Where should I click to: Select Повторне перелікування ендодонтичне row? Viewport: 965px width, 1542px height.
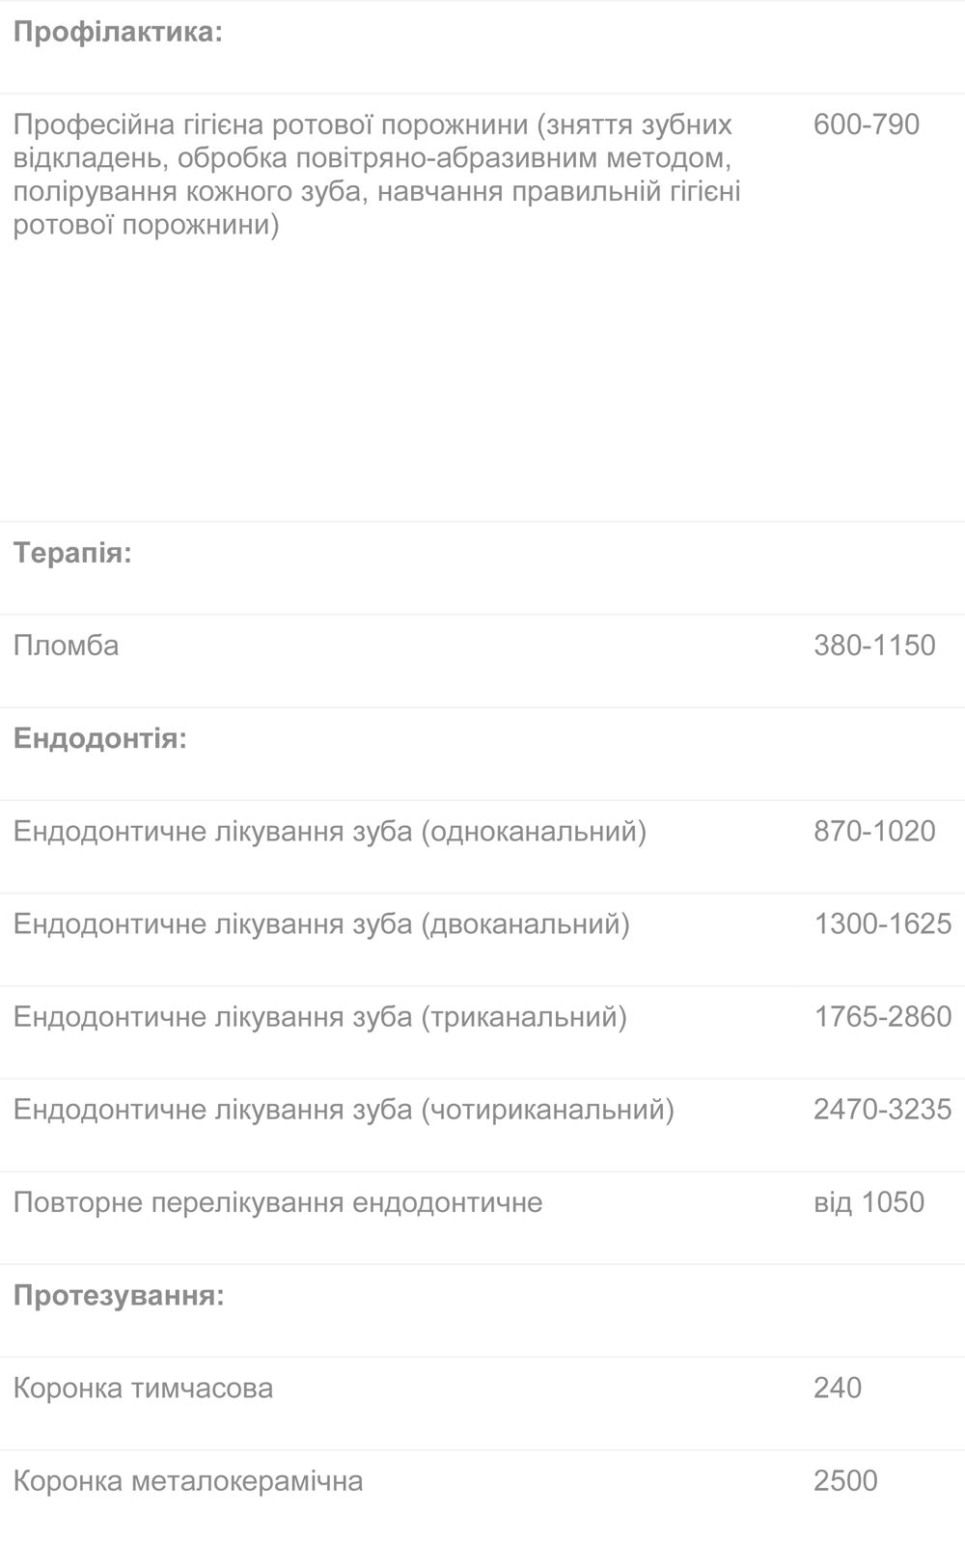point(278,1202)
